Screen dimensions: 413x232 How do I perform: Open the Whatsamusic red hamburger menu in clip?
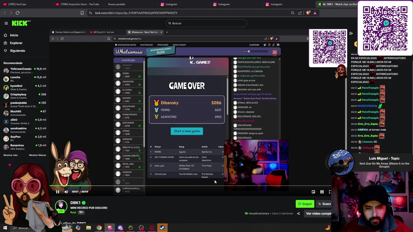[275, 52]
